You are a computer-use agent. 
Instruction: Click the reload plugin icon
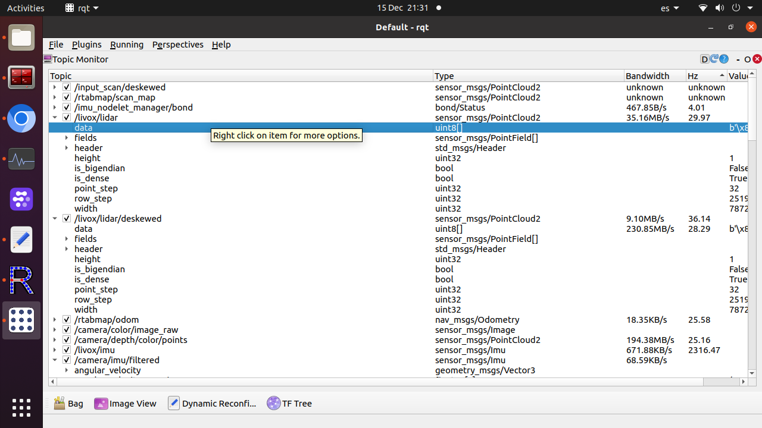tap(714, 59)
